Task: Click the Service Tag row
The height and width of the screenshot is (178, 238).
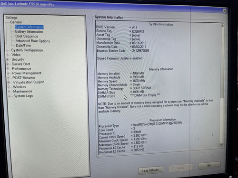Action: coord(120,31)
